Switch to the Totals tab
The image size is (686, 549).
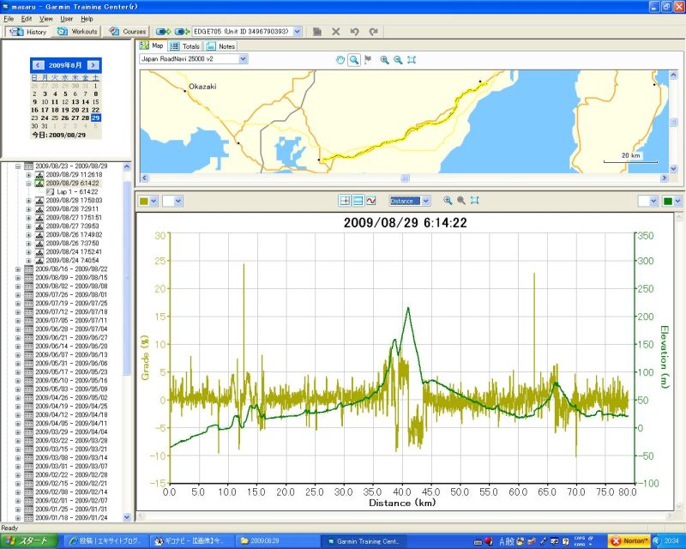[184, 46]
